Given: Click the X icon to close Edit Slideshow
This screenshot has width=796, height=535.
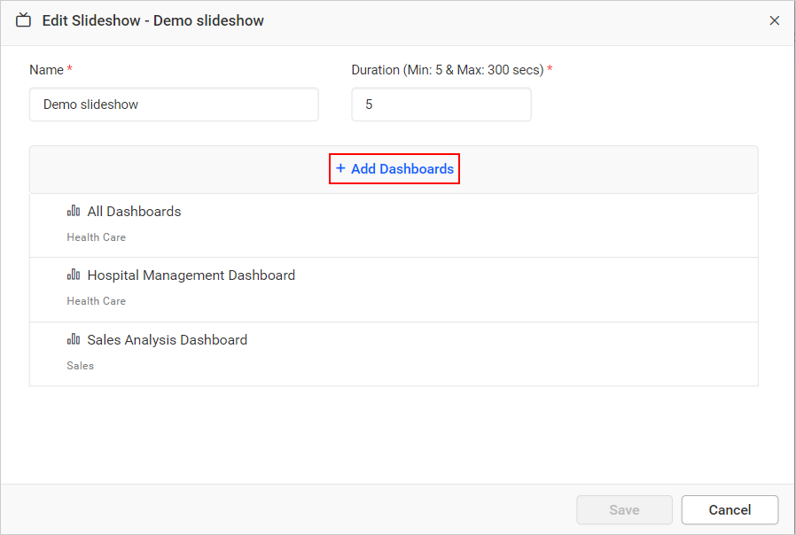Looking at the screenshot, I should point(774,19).
